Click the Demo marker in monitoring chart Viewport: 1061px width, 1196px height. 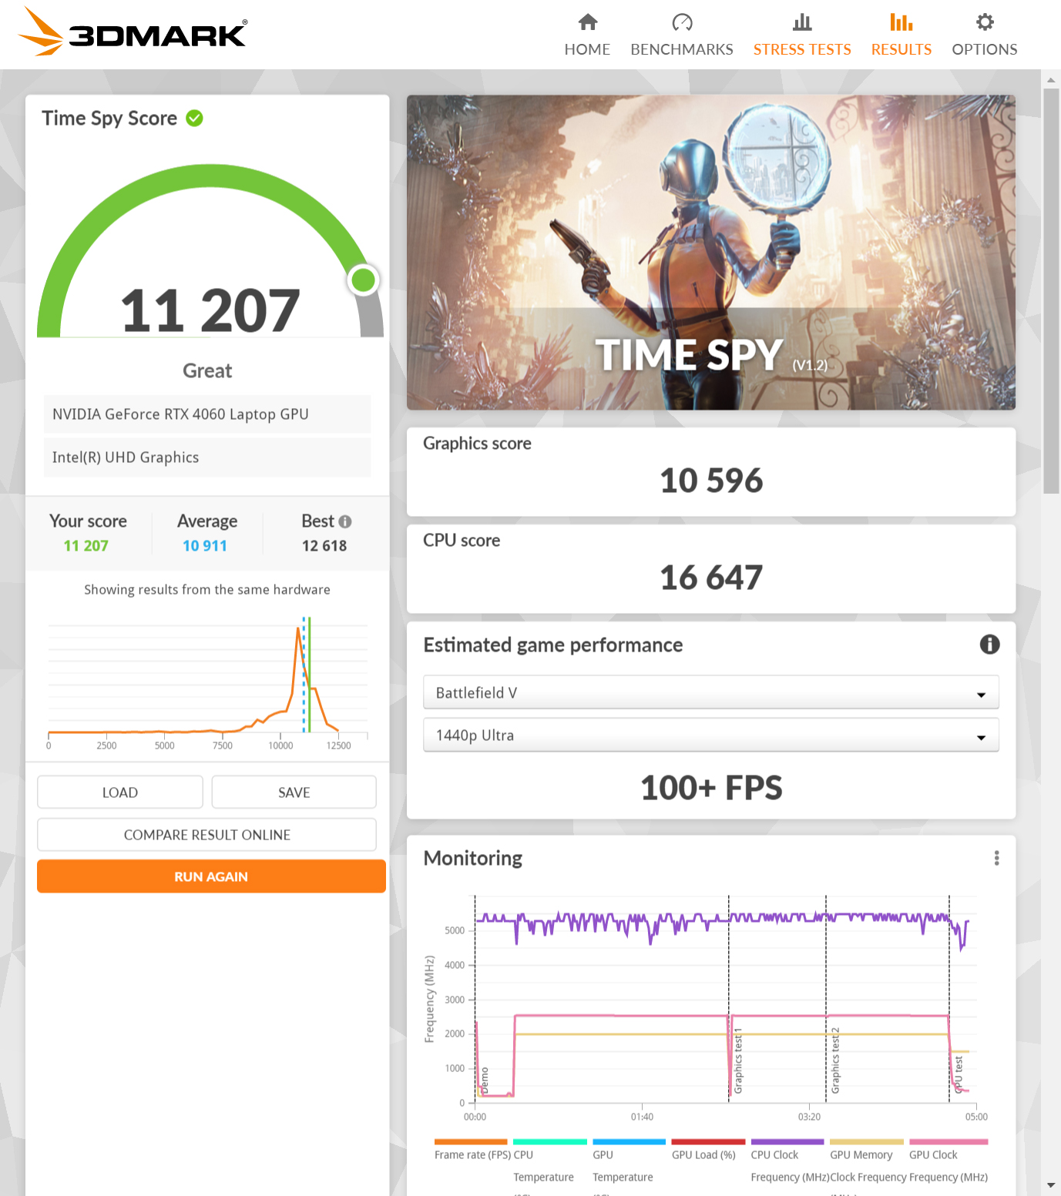(x=485, y=1080)
